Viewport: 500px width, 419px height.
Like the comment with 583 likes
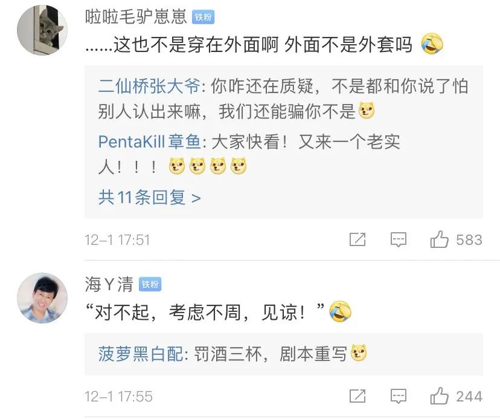pyautogui.click(x=440, y=239)
